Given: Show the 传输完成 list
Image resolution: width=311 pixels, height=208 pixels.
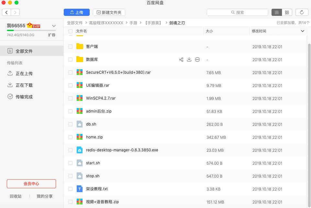Looking at the screenshot, I should coord(24,97).
